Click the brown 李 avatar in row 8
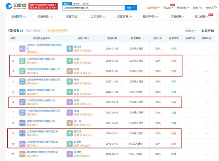Screen dimensions: 219x161 (70, 123)
